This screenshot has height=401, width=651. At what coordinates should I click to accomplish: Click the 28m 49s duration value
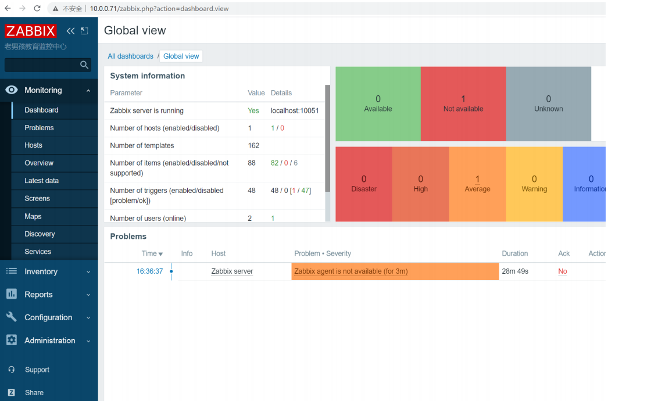(x=515, y=271)
